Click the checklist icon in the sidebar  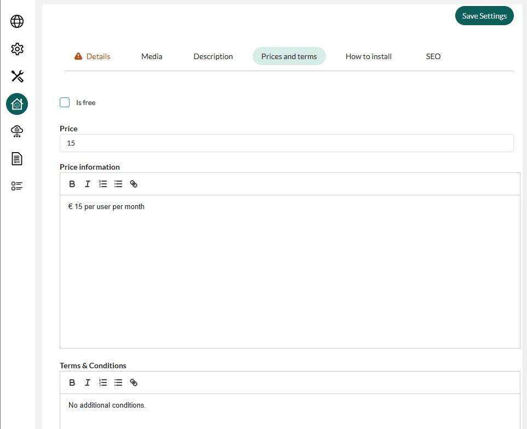pos(17,186)
